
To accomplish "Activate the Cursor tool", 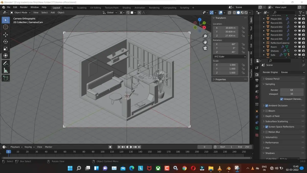I will tap(6, 27).
